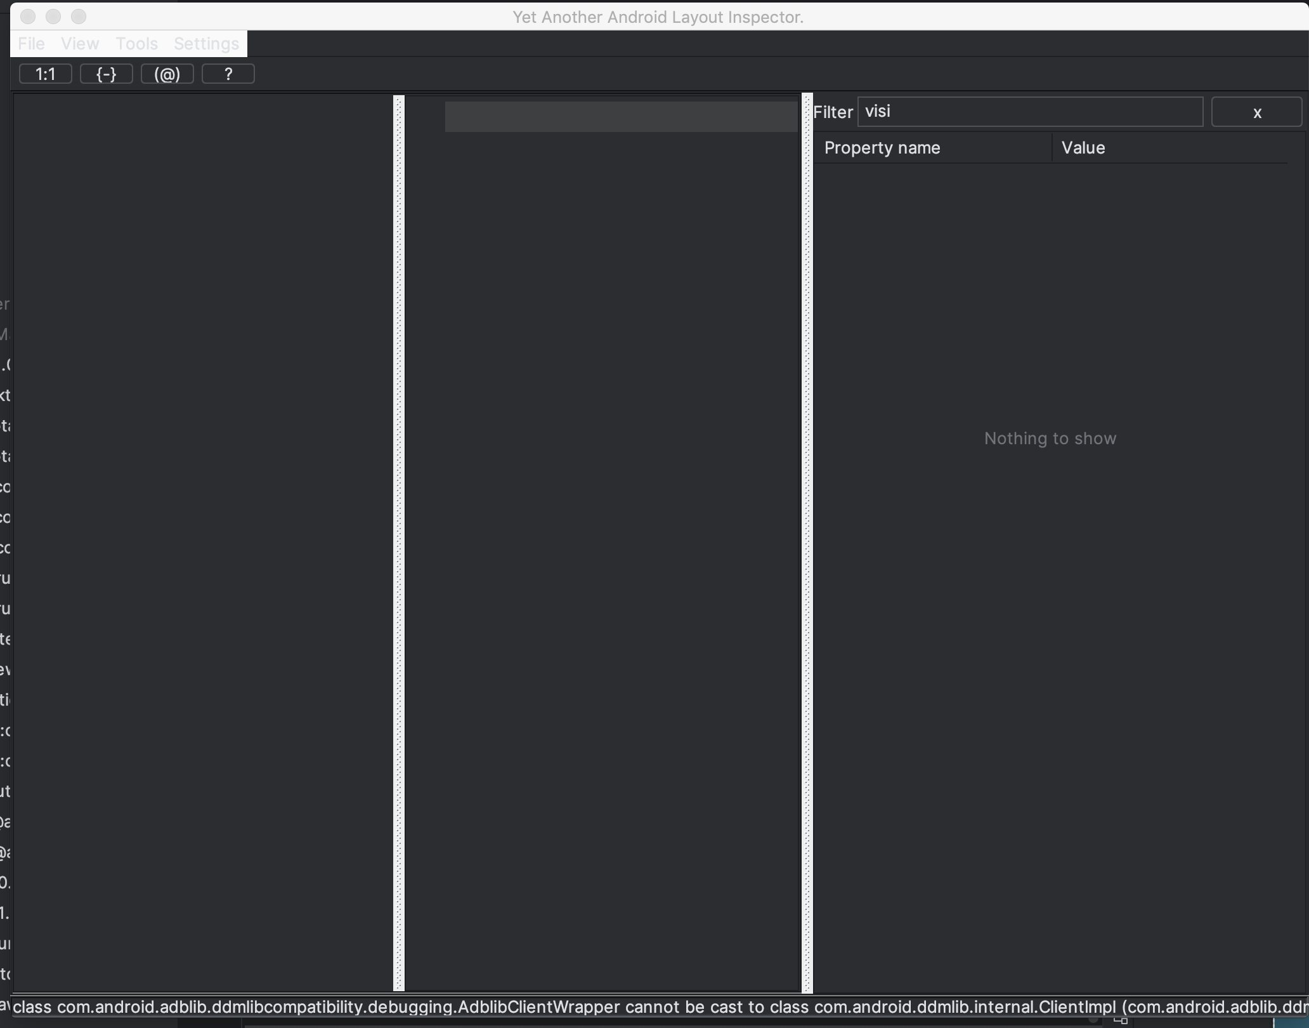Zoom the window with the green traffic light
The width and height of the screenshot is (1309, 1028).
(x=77, y=17)
